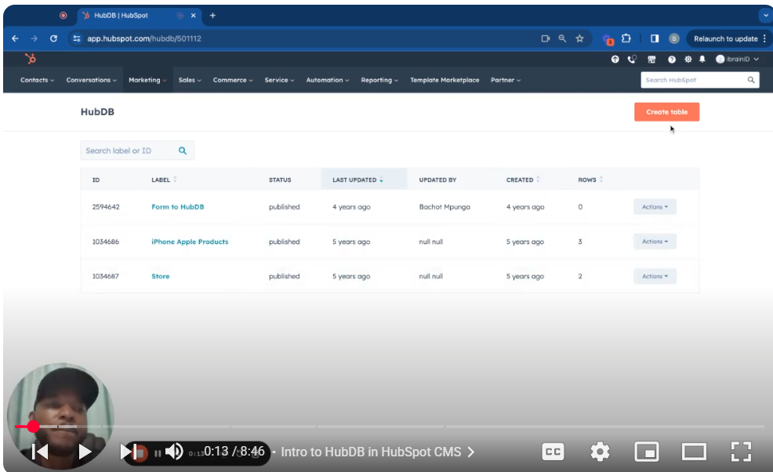The height and width of the screenshot is (472, 773).
Task: Click the Bachot Mpunga updated-by cell
Action: (445, 207)
